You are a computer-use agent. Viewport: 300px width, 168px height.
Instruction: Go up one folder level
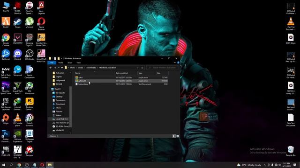coord(62,68)
